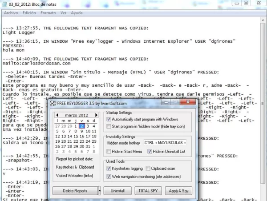Toggle Keystrokes logging checkbox
The image size is (267, 201).
click(x=109, y=169)
